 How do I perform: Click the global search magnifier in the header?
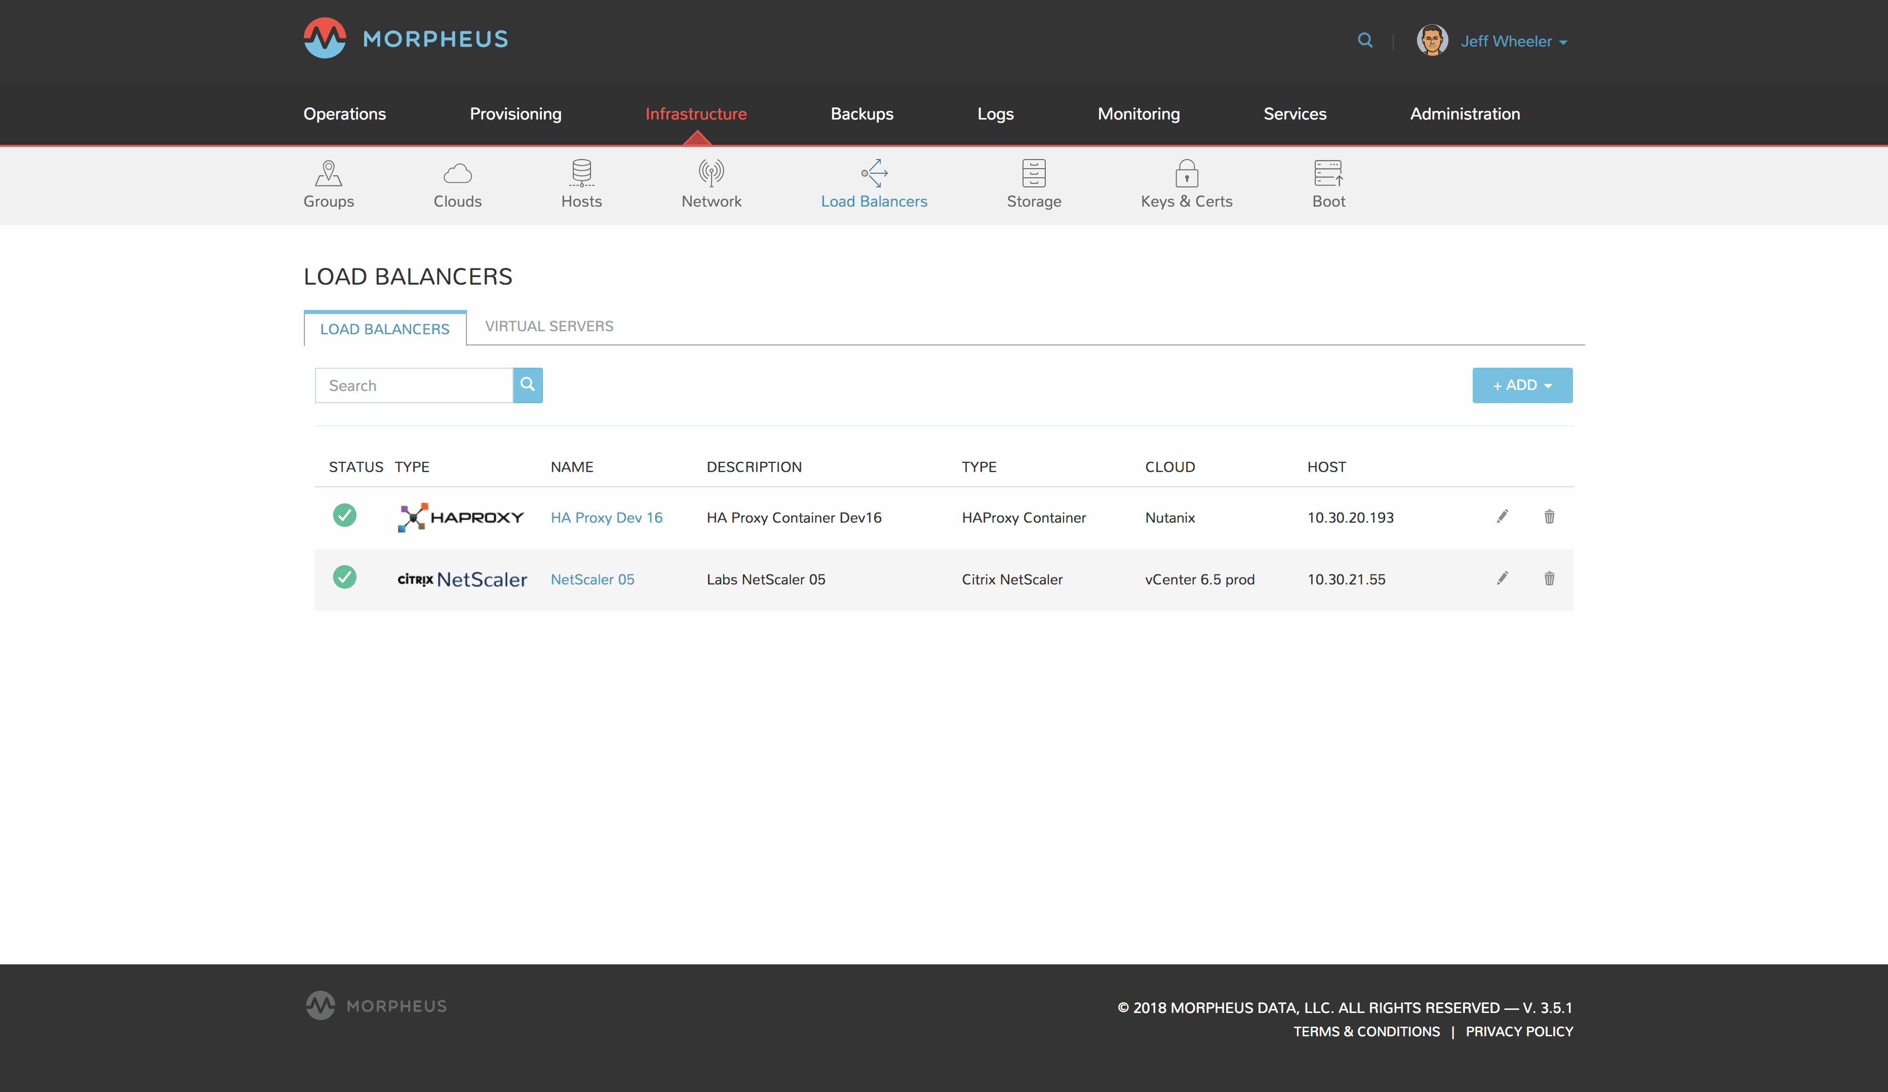[1365, 41]
